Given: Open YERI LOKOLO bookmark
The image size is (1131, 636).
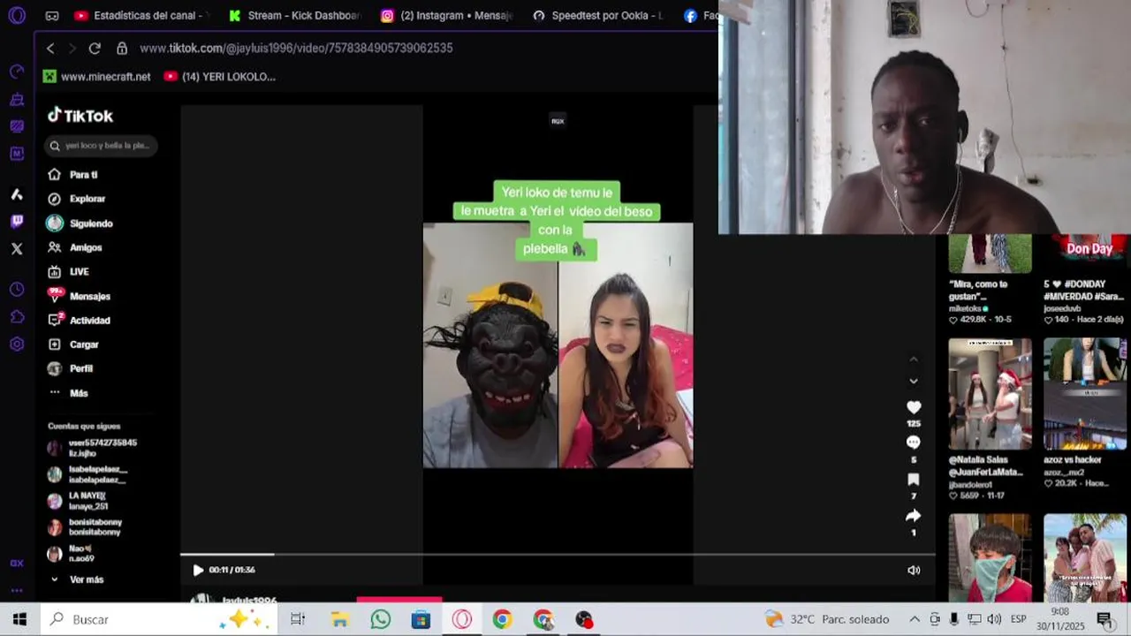Looking at the screenshot, I should coord(220,77).
